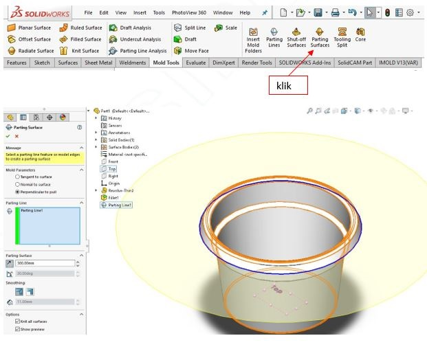Select the Planar Surface tool
The height and width of the screenshot is (360, 427).
click(28, 27)
